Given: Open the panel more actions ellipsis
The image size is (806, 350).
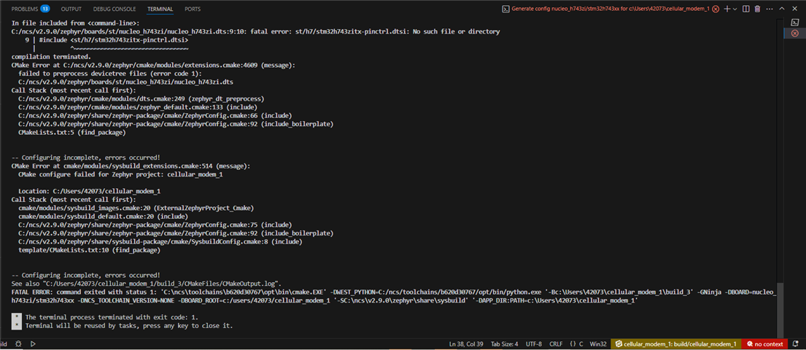Looking at the screenshot, I should 769,9.
